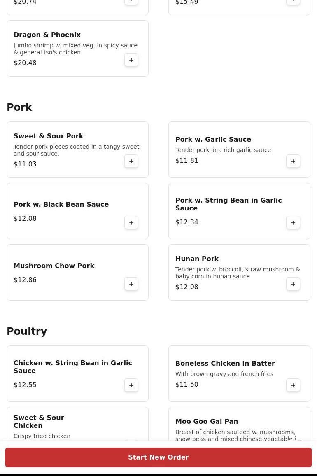Viewport: 317px width, 476px height.
Task: Add Hunan Pork to the cart
Action: (293, 284)
